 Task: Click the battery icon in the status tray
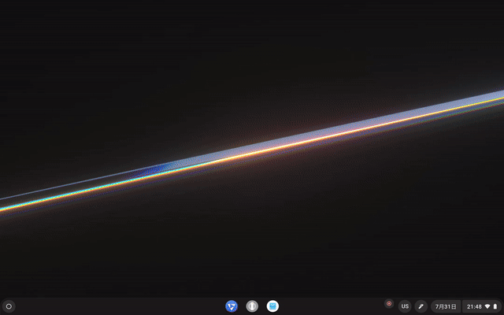(x=495, y=306)
